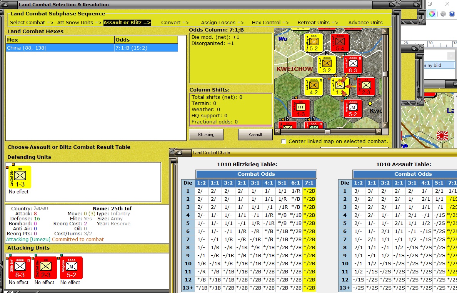The height and width of the screenshot is (293, 457).
Task: Click die row 13+ label in Assault table
Action: tap(345, 288)
